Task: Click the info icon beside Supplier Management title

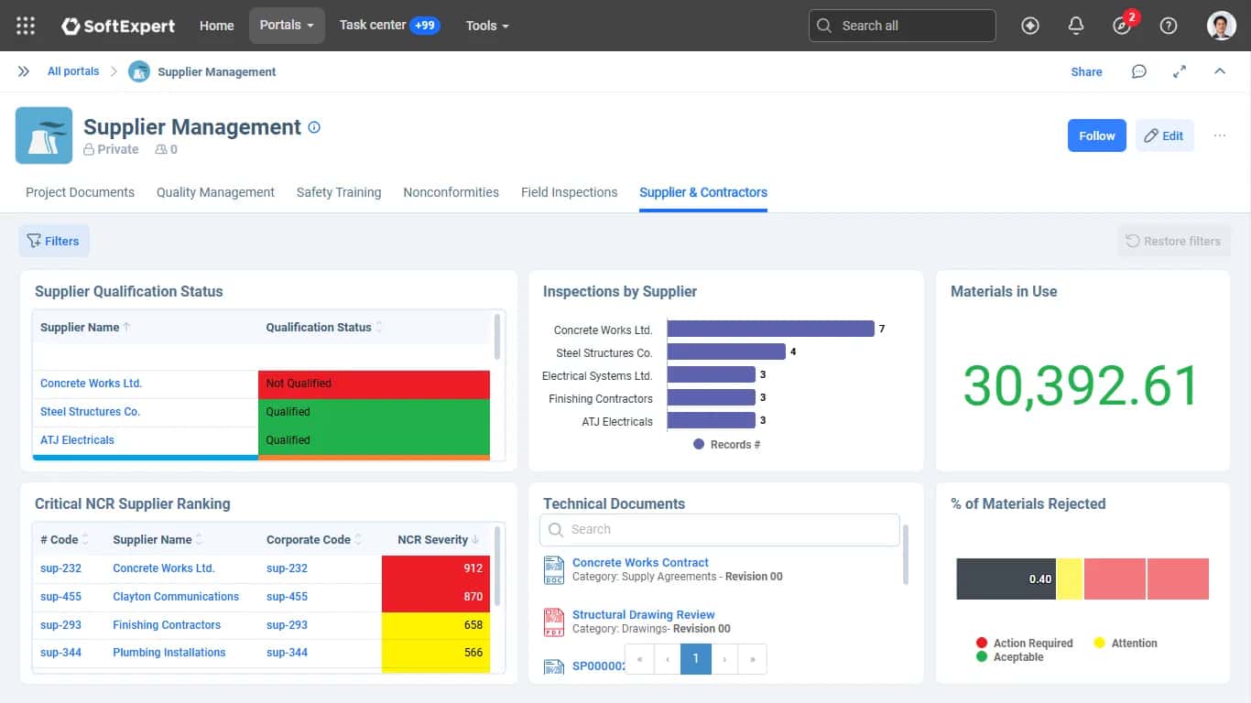Action: pyautogui.click(x=314, y=127)
